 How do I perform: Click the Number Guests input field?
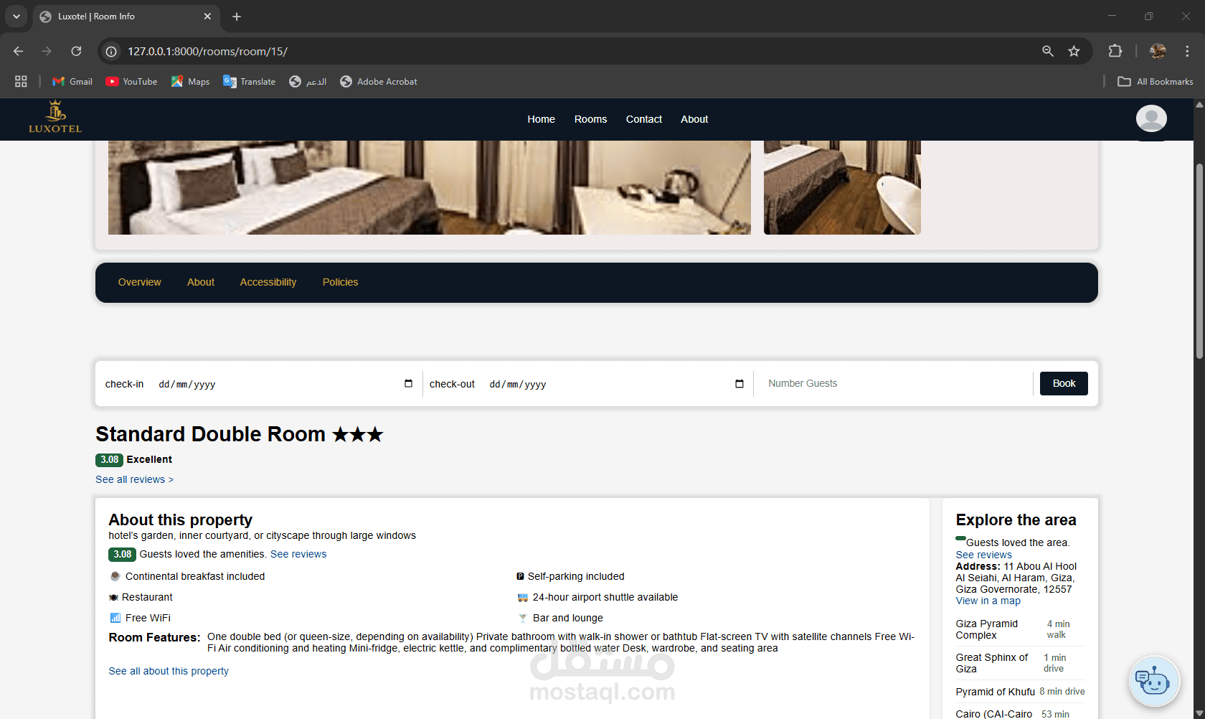coord(893,383)
